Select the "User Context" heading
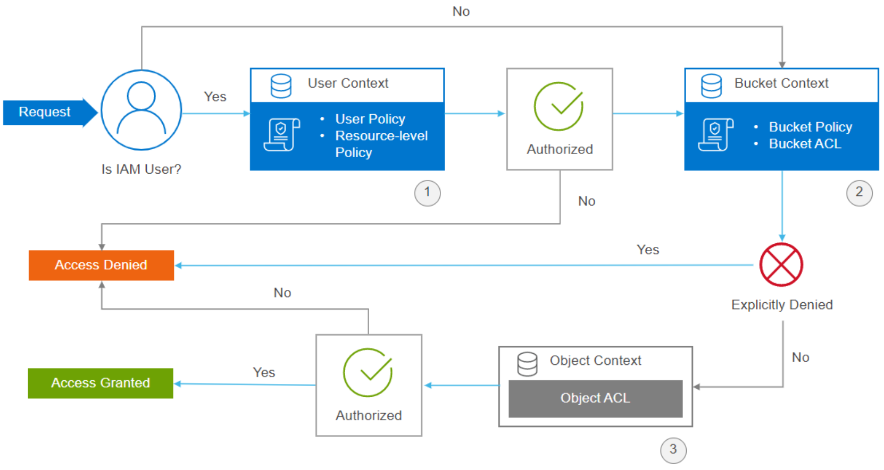Viewport: 884px width, 470px height. [348, 83]
